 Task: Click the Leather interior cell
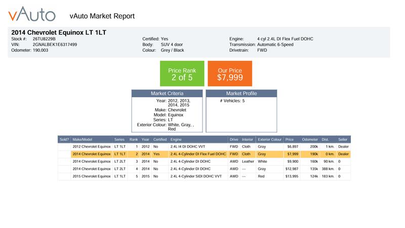tap(248, 161)
